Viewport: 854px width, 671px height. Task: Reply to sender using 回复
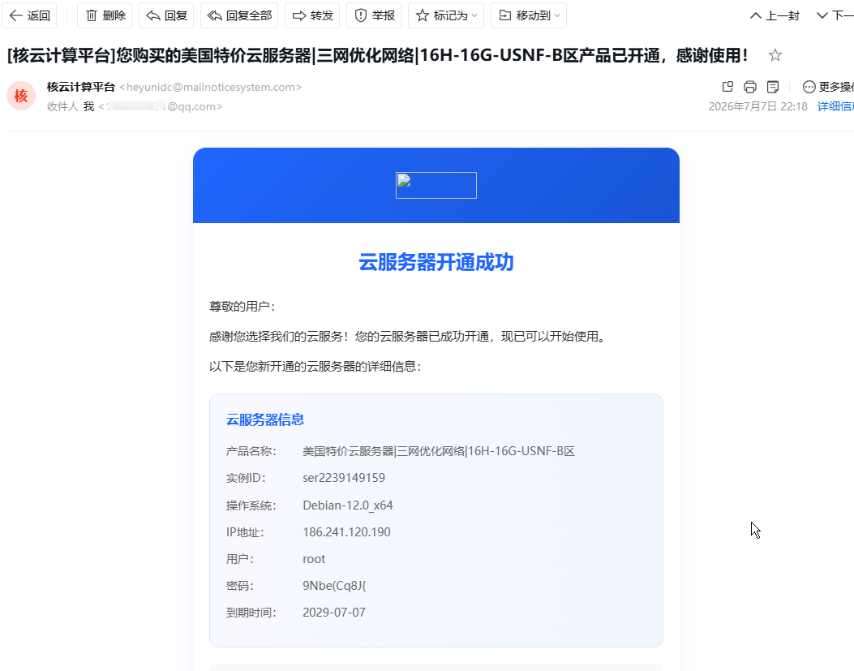(166, 15)
